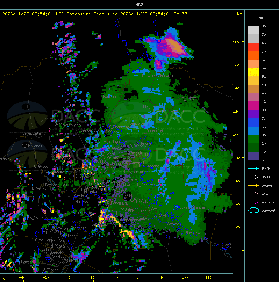
Task: Pick the mauve 42–45 dBZ swatch
Action: coord(254,97)
